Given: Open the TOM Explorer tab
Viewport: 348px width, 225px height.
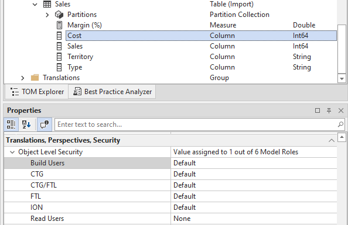Looking at the screenshot, I should (37, 92).
